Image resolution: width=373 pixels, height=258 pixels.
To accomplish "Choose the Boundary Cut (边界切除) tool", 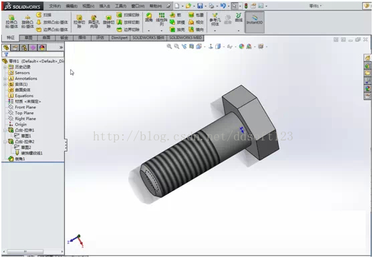I will (128, 29).
